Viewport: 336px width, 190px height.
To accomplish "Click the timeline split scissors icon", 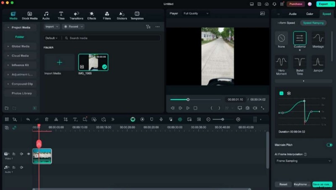I will (56, 119).
